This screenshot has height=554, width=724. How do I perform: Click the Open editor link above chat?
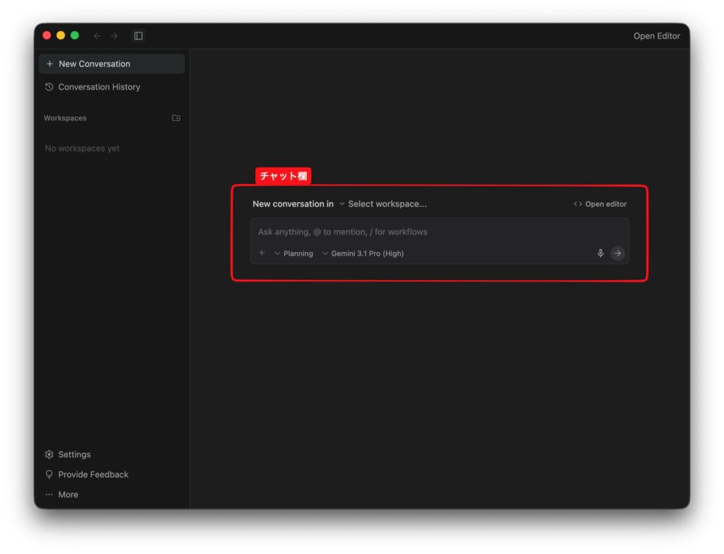600,204
